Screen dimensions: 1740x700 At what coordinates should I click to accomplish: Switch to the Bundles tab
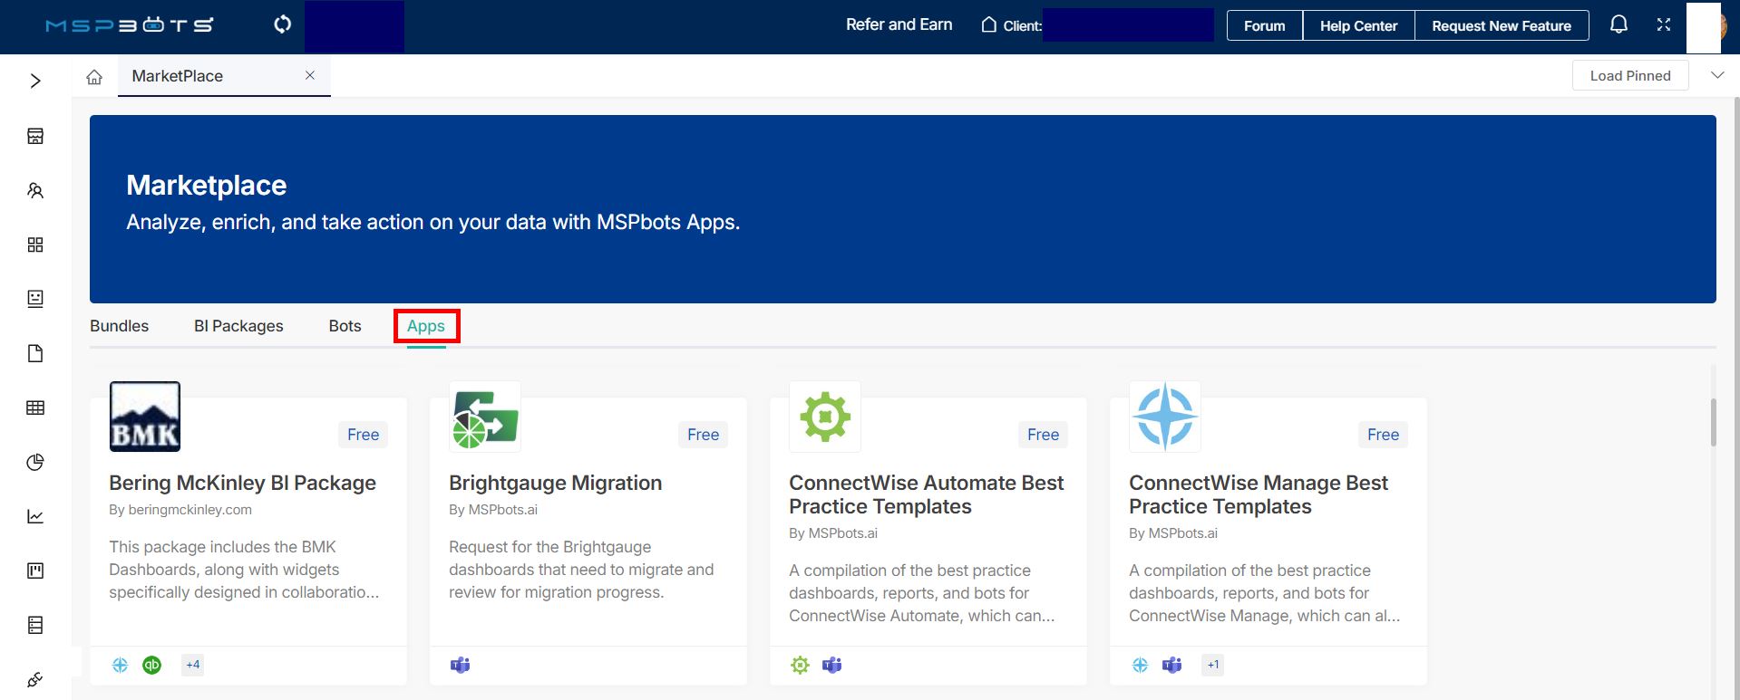tap(119, 326)
